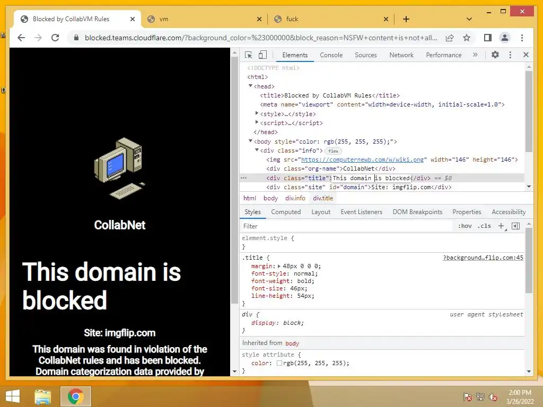Switch to the 'fuck' tab
The height and width of the screenshot is (407, 543).
tap(331, 19)
